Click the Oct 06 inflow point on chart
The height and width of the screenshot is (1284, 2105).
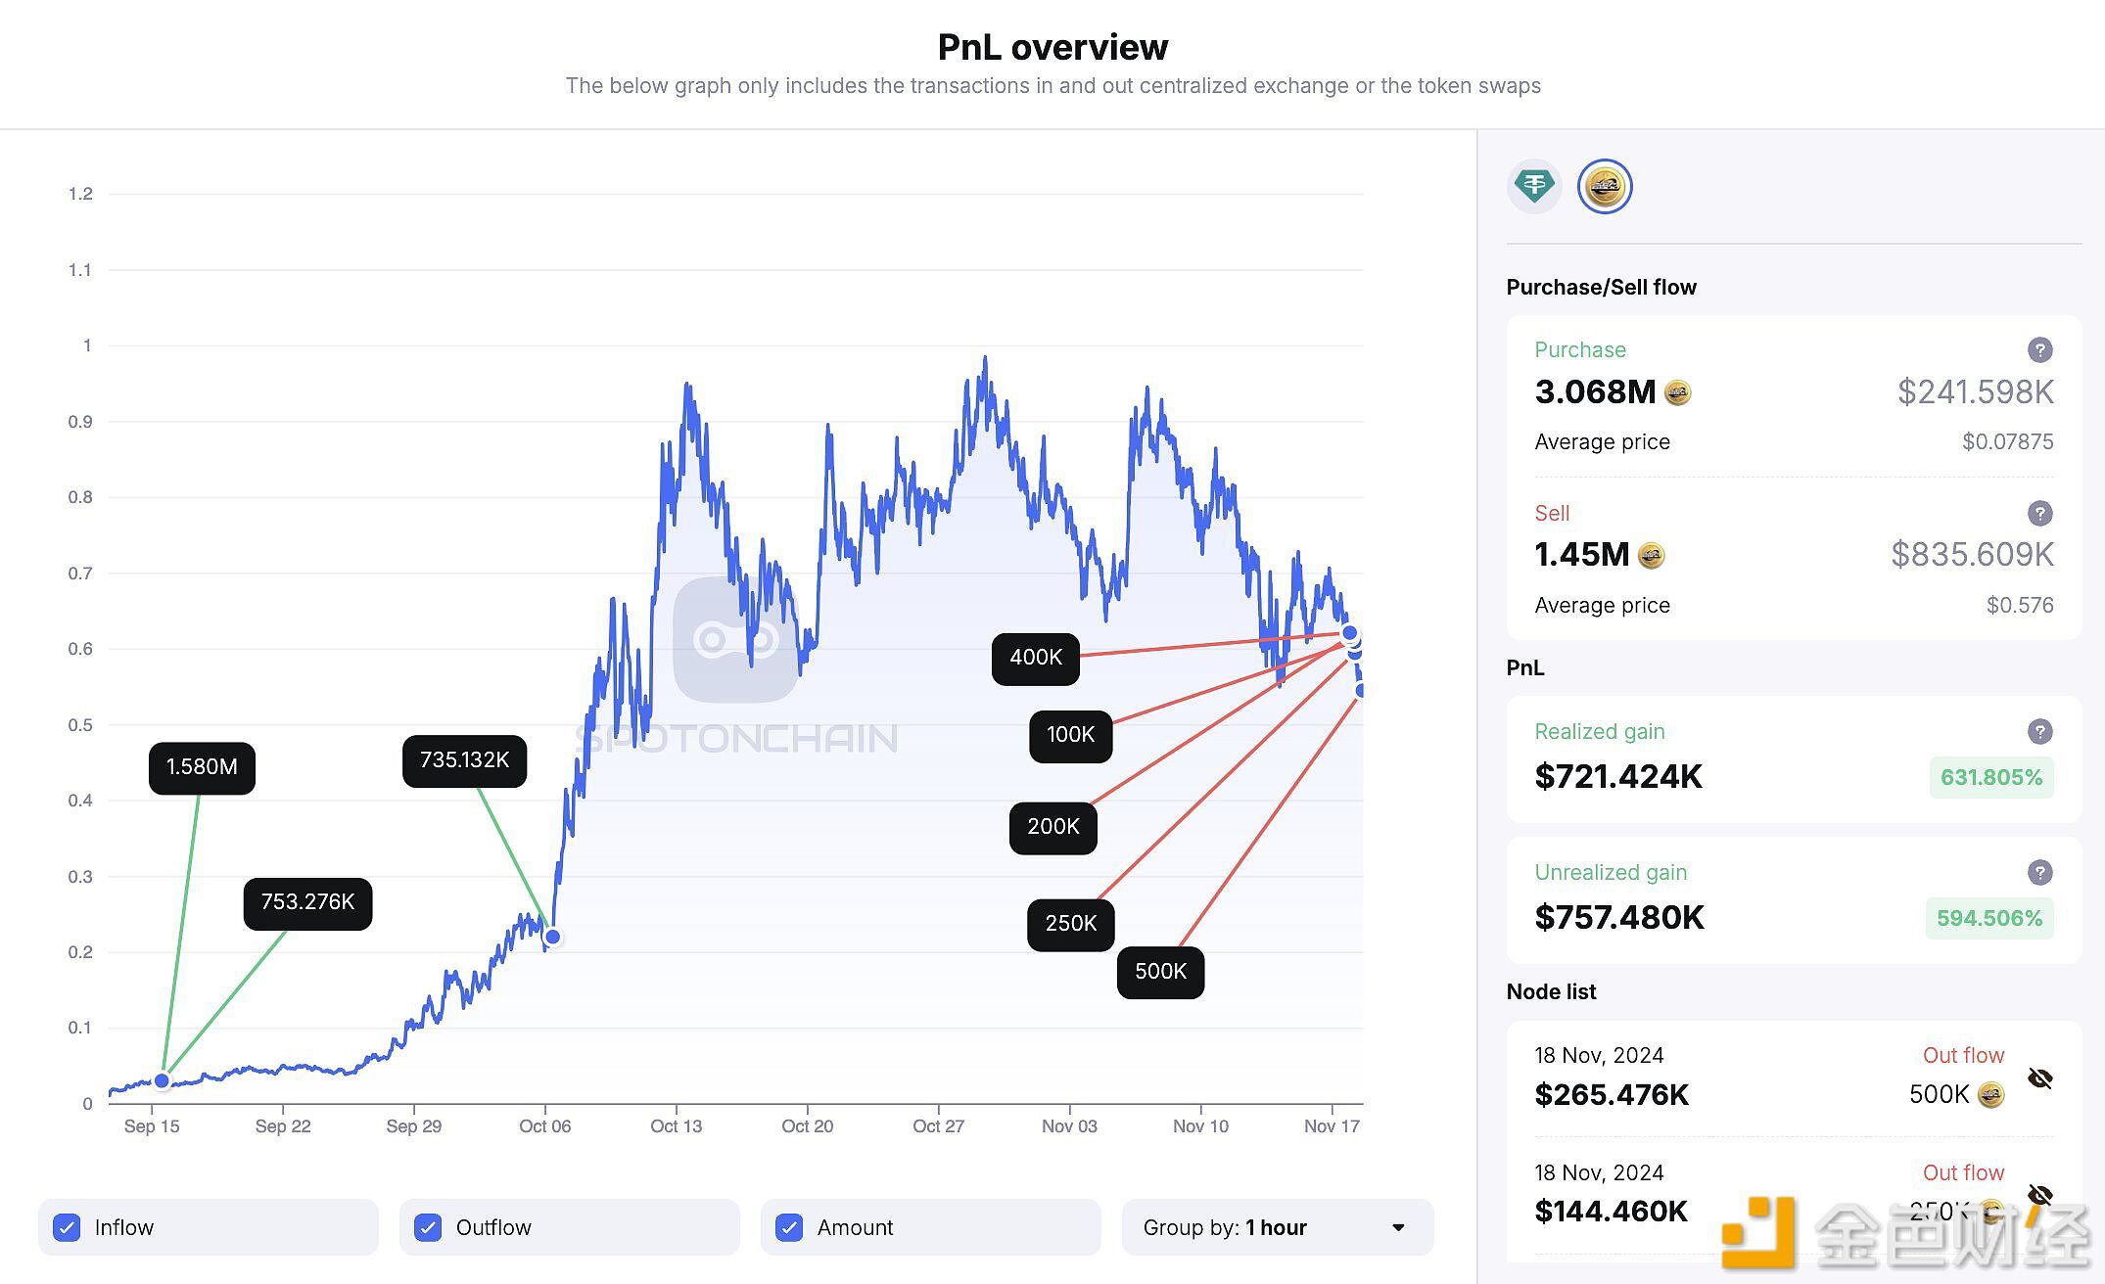pos(553,937)
